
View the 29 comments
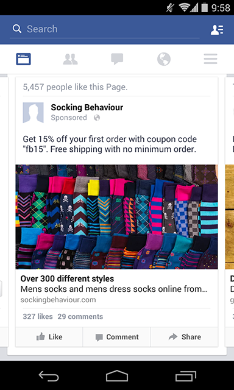coord(80,316)
